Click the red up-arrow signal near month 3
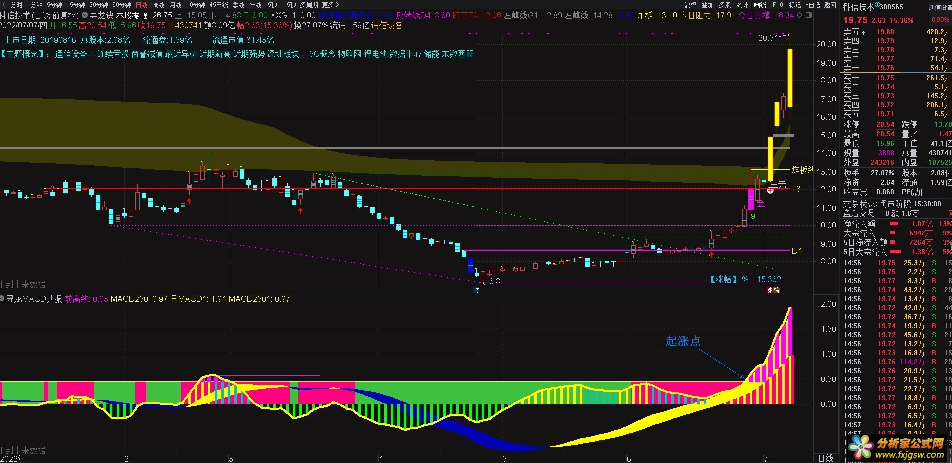Viewport: 952px width, 463px height. 189,201
